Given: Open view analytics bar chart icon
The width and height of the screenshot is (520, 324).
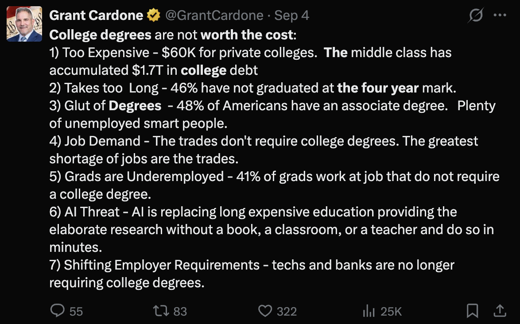Looking at the screenshot, I should point(369,311).
